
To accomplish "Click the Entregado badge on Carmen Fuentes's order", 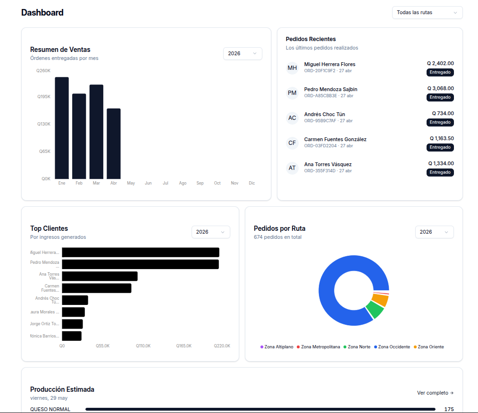I will click(x=440, y=147).
